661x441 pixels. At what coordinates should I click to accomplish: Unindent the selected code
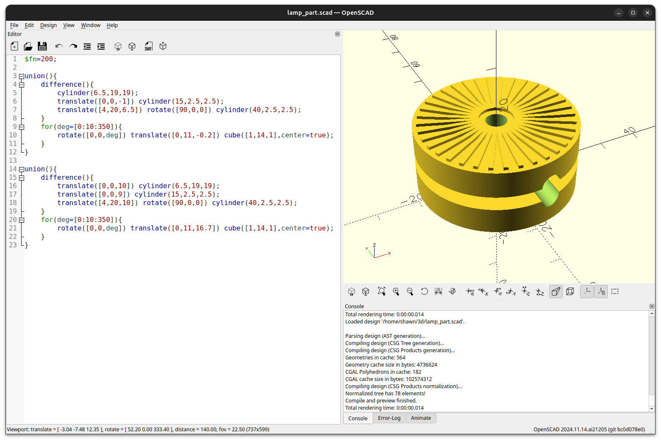tap(87, 46)
